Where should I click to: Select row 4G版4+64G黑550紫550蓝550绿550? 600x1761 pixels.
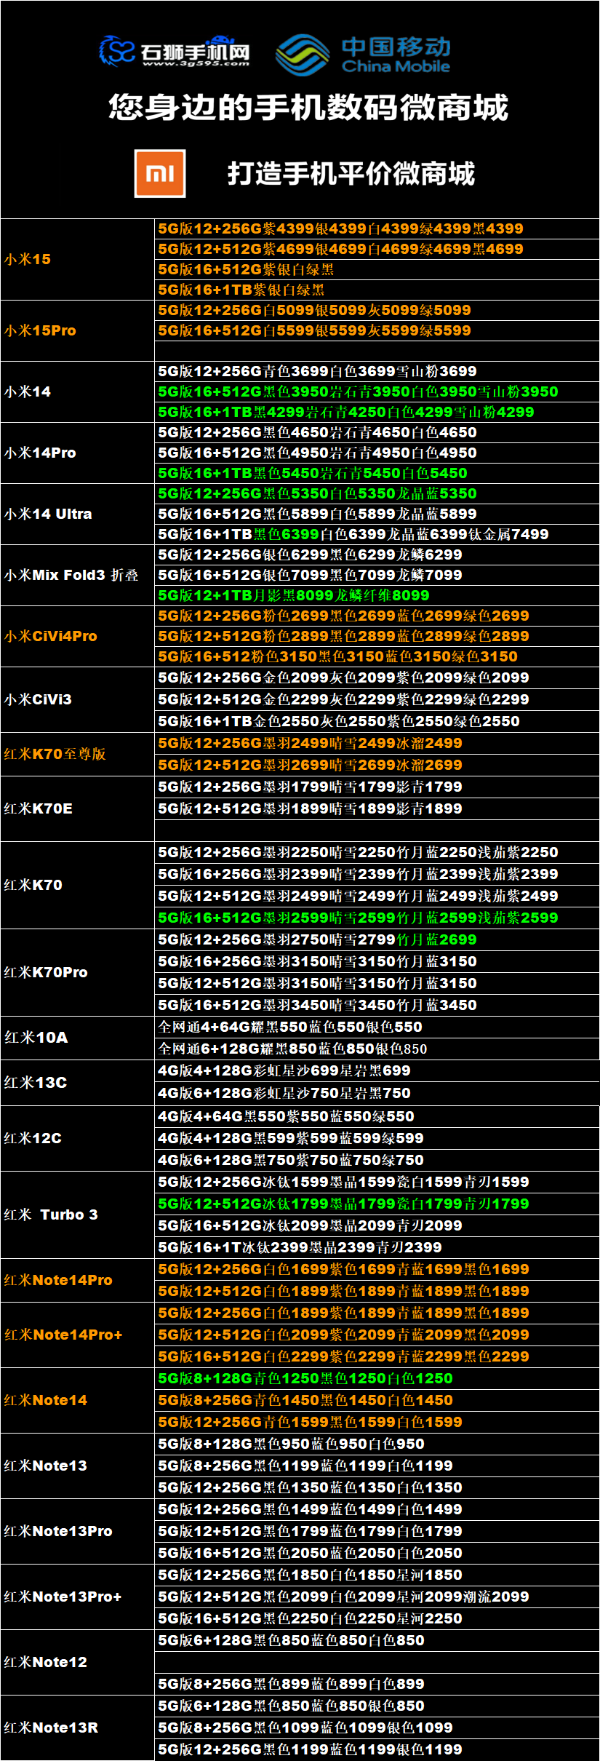[x=377, y=1116]
